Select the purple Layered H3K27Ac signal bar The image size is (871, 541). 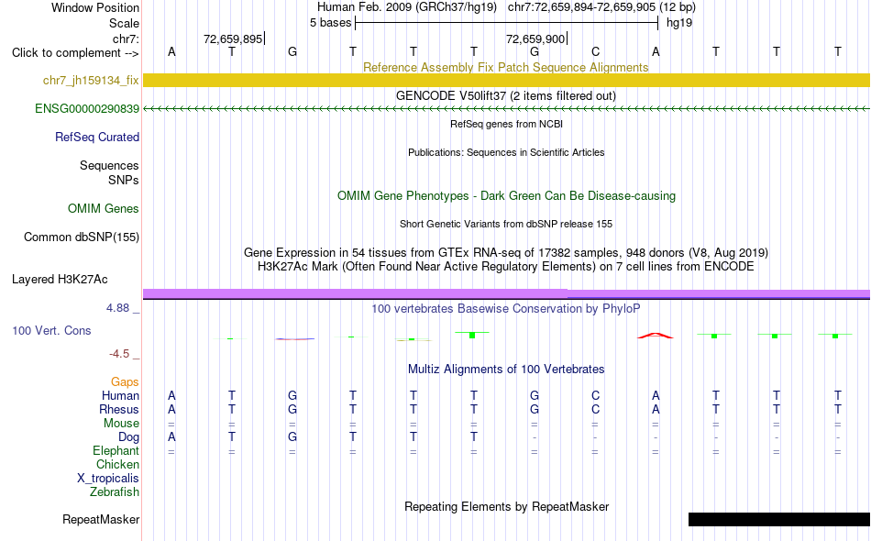506,293
